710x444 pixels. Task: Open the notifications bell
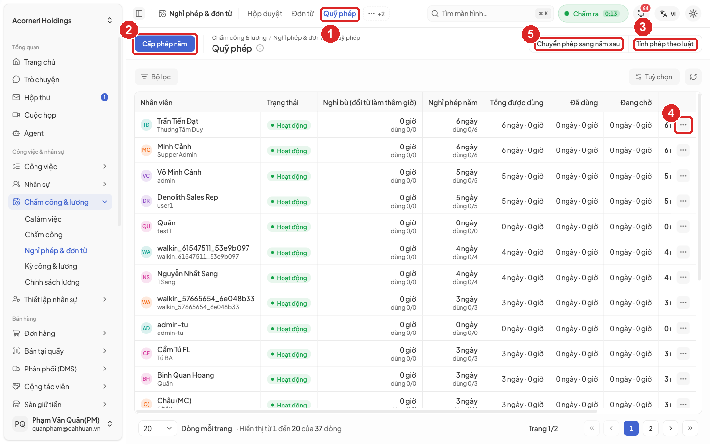[x=641, y=14]
